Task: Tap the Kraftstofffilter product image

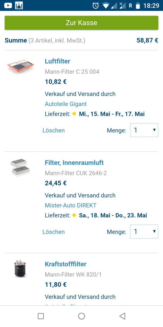Action: (21, 269)
